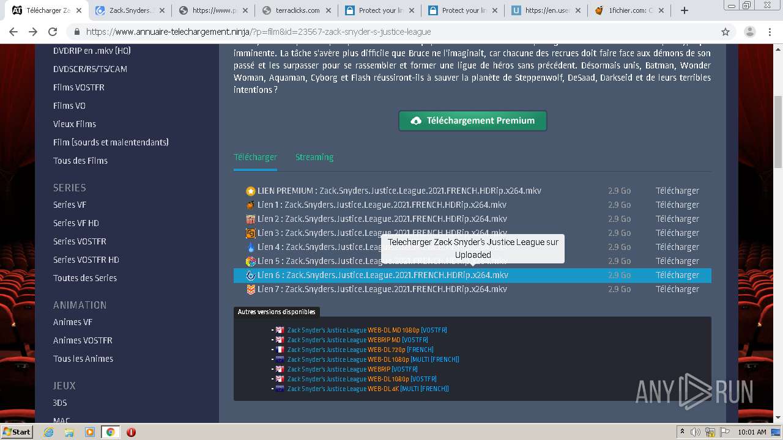
Task: Select the Télécharger page tab
Action: 255,157
